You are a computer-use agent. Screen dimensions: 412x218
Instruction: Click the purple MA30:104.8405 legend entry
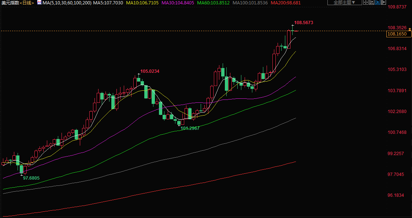coord(178,3)
